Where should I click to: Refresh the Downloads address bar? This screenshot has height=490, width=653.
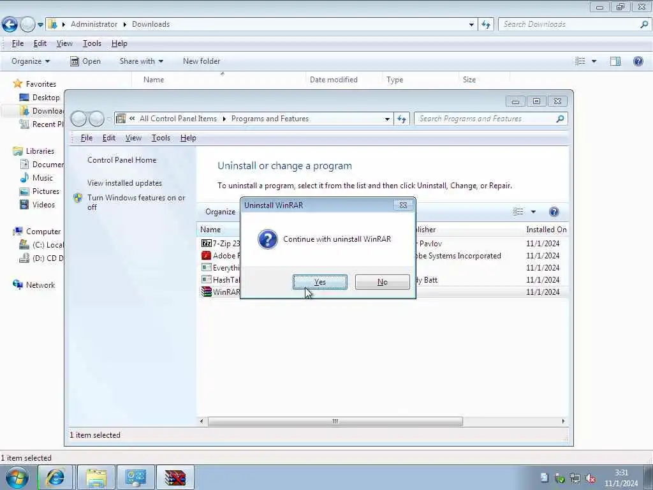point(486,24)
